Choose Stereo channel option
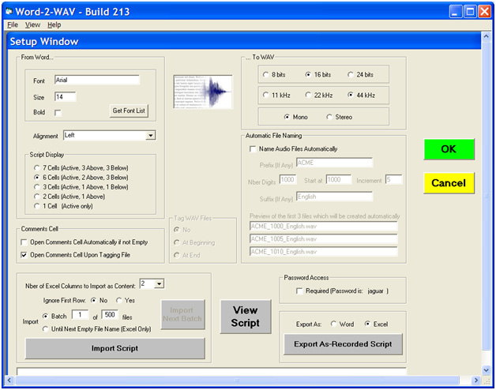Viewport: 496px width, 390px height. pos(330,117)
